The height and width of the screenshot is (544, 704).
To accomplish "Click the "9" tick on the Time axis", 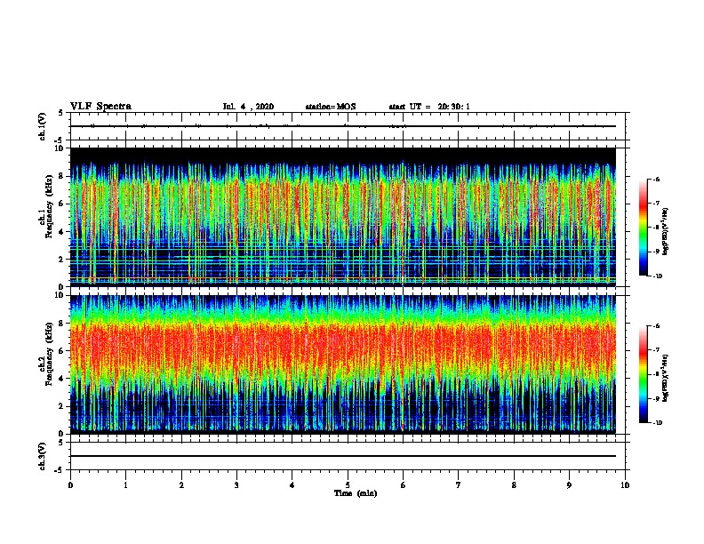I will pyautogui.click(x=569, y=485).
